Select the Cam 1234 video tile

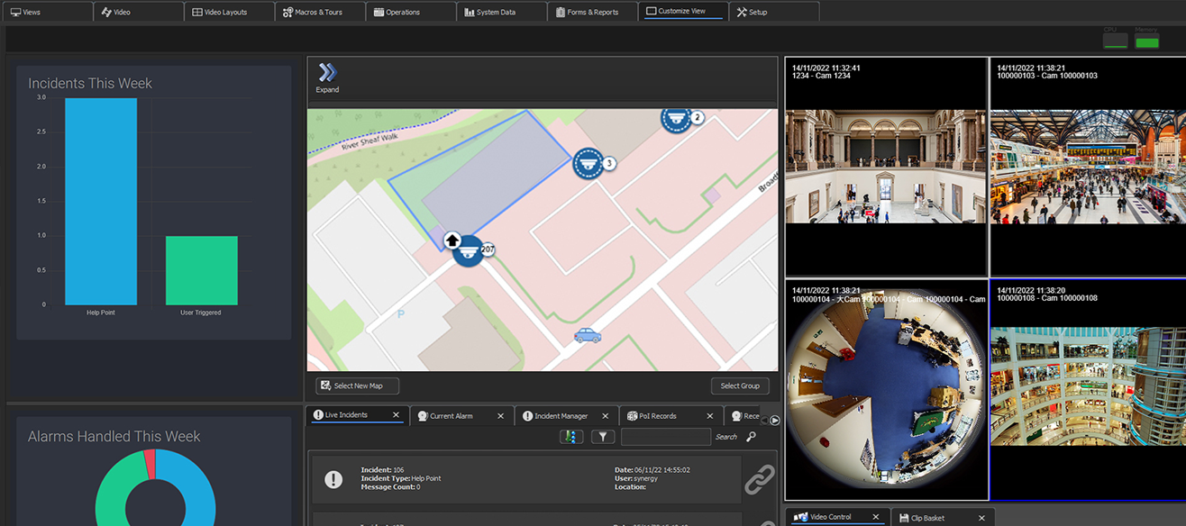886,168
